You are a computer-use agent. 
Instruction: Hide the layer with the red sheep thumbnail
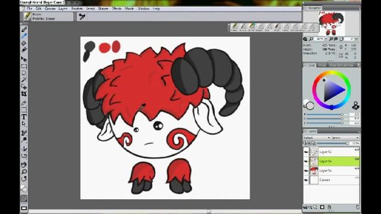(306, 171)
